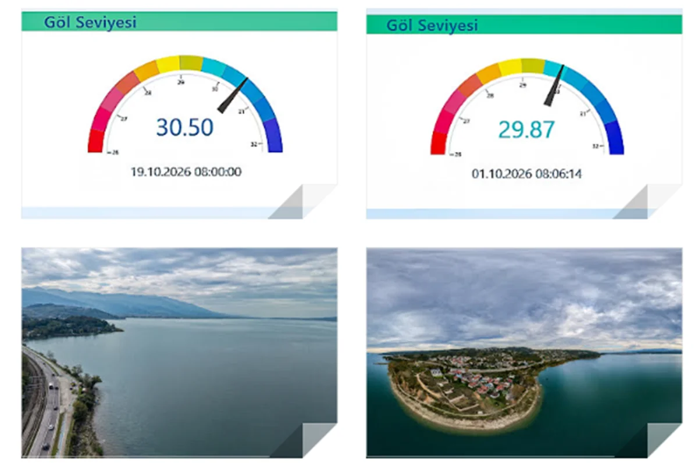Select the 30.50 lake level value
698x463 pixels.
pyautogui.click(x=185, y=127)
